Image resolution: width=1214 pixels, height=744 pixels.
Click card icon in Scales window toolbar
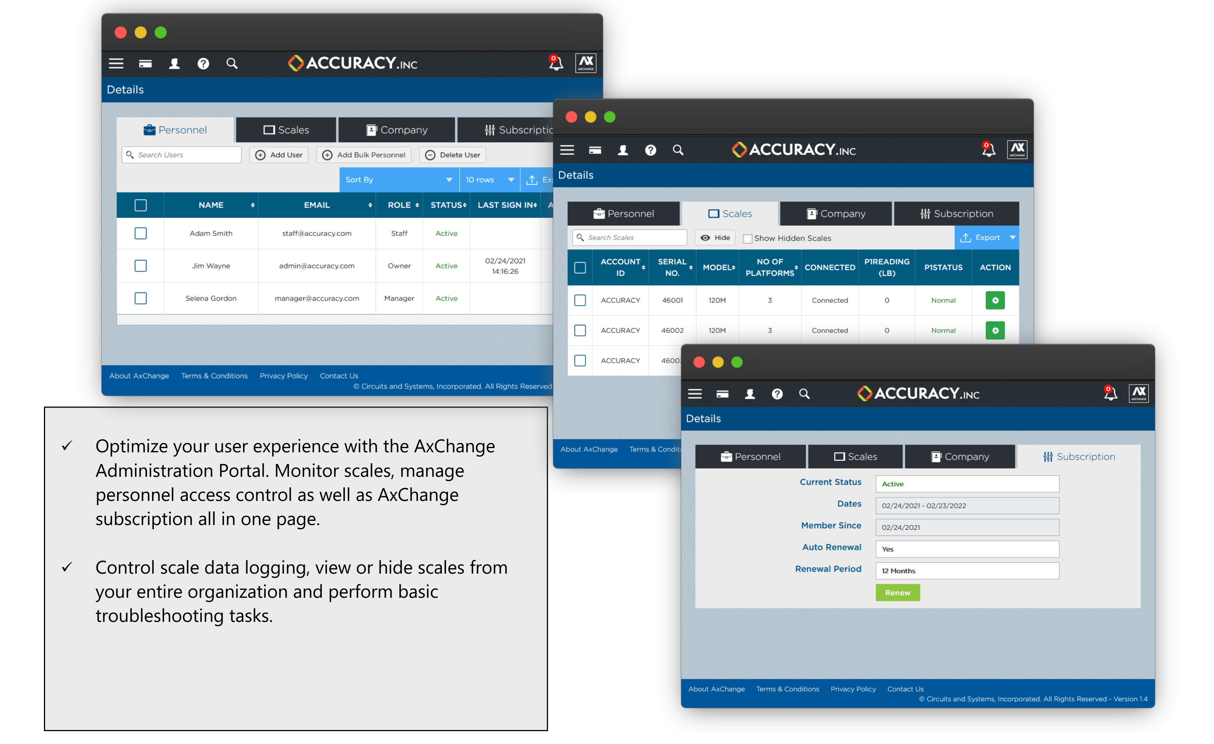point(595,150)
